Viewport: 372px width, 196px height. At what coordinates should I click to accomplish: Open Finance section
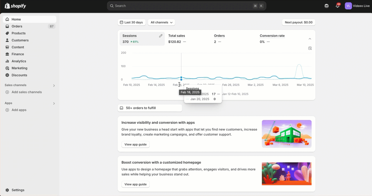pyautogui.click(x=30, y=54)
